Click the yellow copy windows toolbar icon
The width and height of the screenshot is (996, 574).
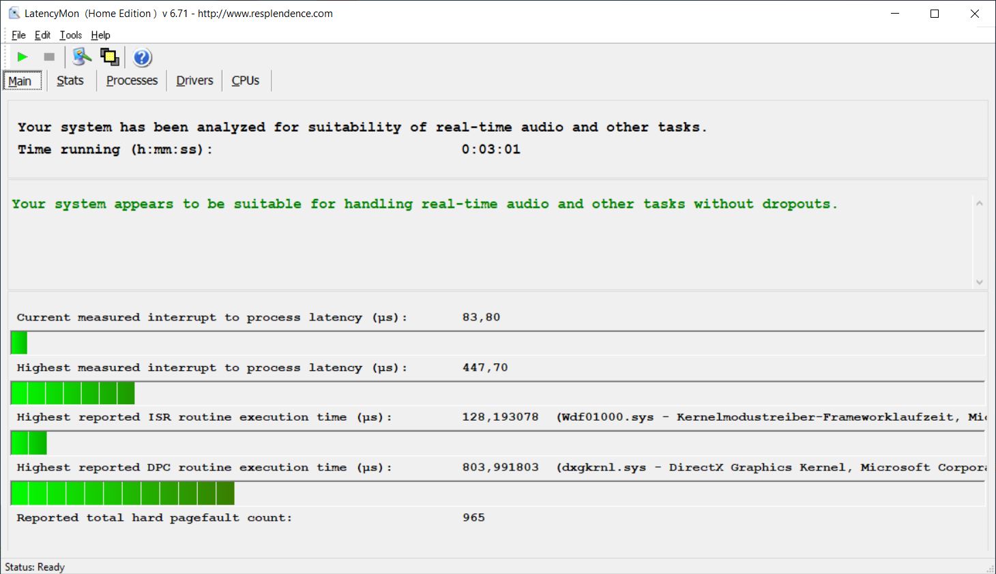(x=110, y=57)
